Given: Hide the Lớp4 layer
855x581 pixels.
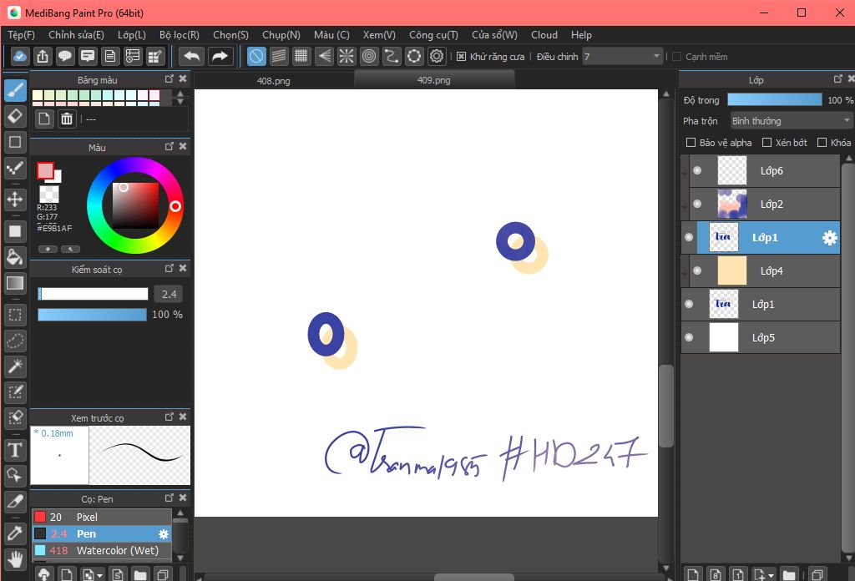Looking at the screenshot, I should click(697, 270).
